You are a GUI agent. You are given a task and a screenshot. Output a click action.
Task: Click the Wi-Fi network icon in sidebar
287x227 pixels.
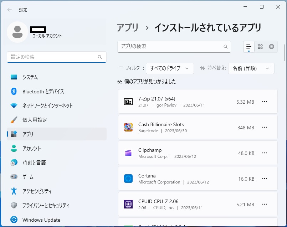coord(14,105)
